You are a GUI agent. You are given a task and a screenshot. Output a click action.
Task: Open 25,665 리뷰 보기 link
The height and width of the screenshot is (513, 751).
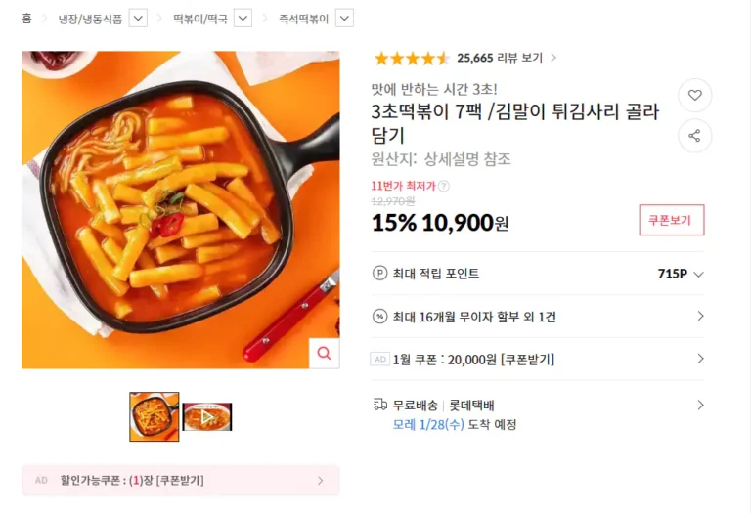coord(506,58)
